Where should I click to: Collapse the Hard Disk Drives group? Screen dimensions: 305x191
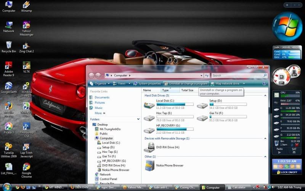(x=265, y=95)
